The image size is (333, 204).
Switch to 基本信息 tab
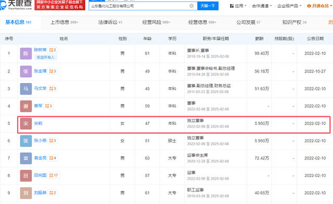(18, 22)
